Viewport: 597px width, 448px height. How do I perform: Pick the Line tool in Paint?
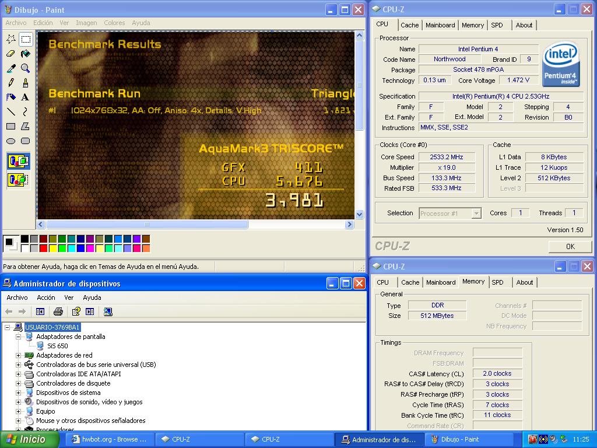point(11,111)
